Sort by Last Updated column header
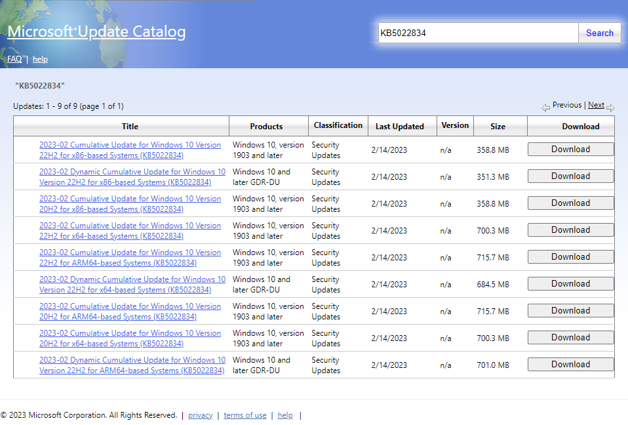Screen dimensions: 628x425 [402, 126]
